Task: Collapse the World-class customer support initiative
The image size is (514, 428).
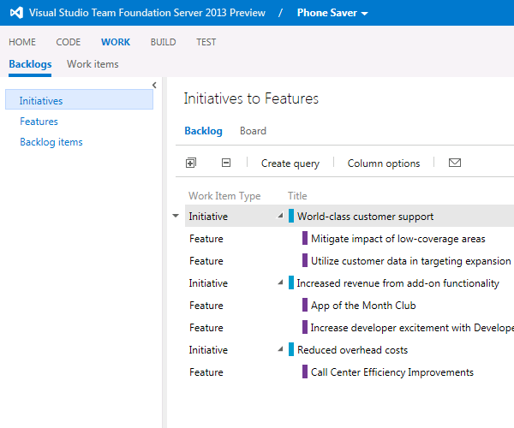Action: click(x=280, y=217)
